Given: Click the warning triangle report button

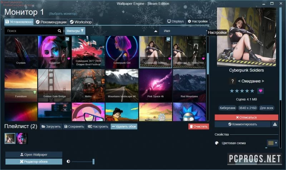Looking at the screenshot, I should tap(275, 124).
